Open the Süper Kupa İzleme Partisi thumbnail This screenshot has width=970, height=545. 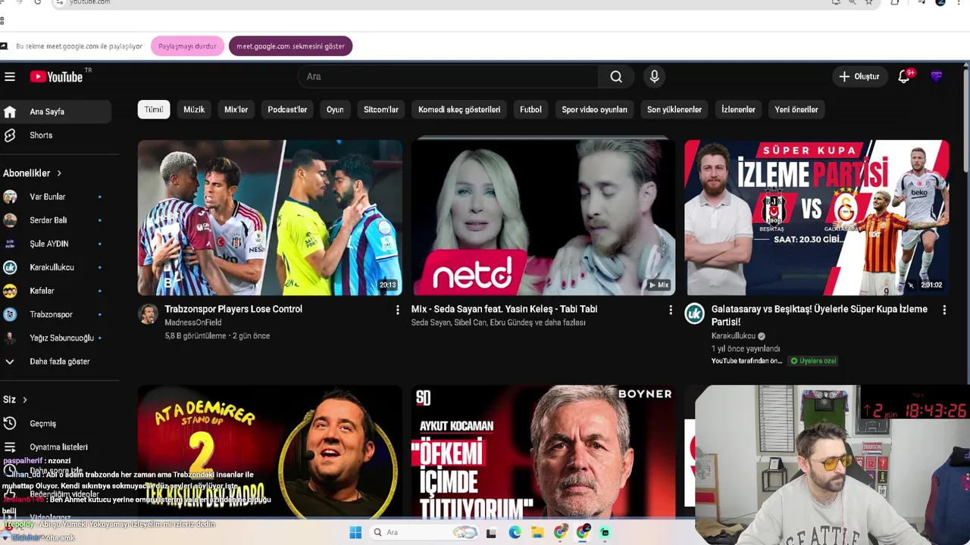[816, 217]
